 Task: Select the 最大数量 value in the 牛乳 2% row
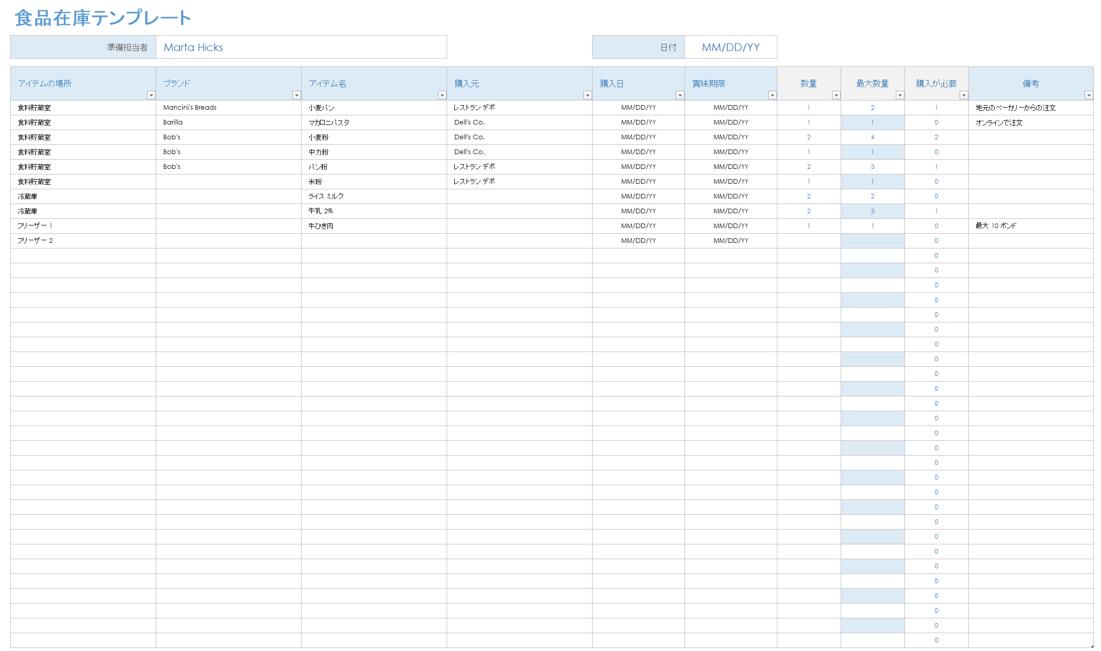tap(873, 211)
